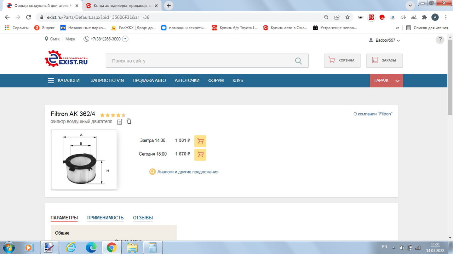453x254 pixels.
Task: Click the add-to-notes icon beside product description
Action: coord(120,122)
